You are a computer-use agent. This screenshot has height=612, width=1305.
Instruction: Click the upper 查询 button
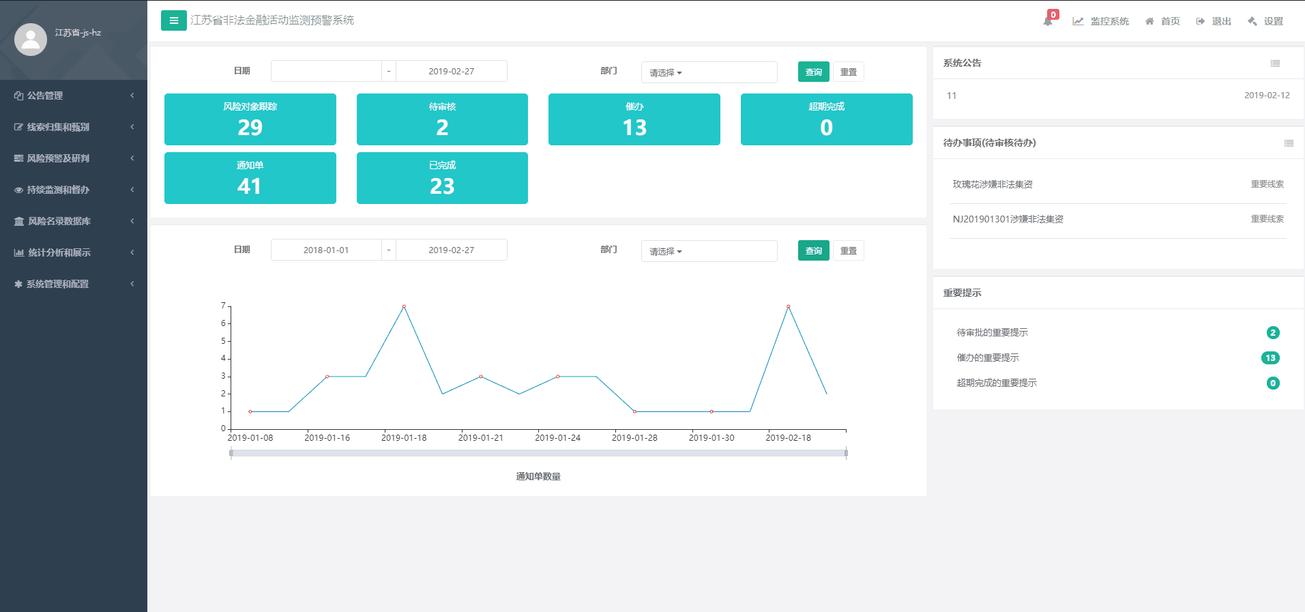pos(813,72)
